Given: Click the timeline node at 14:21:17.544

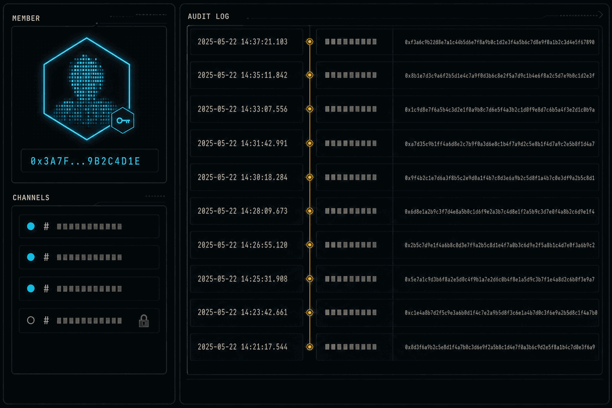Looking at the screenshot, I should pyautogui.click(x=309, y=347).
